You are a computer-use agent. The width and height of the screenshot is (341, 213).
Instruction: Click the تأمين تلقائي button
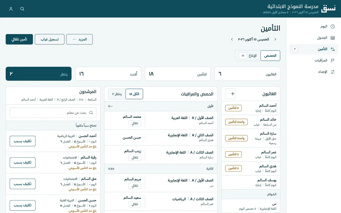19,39
